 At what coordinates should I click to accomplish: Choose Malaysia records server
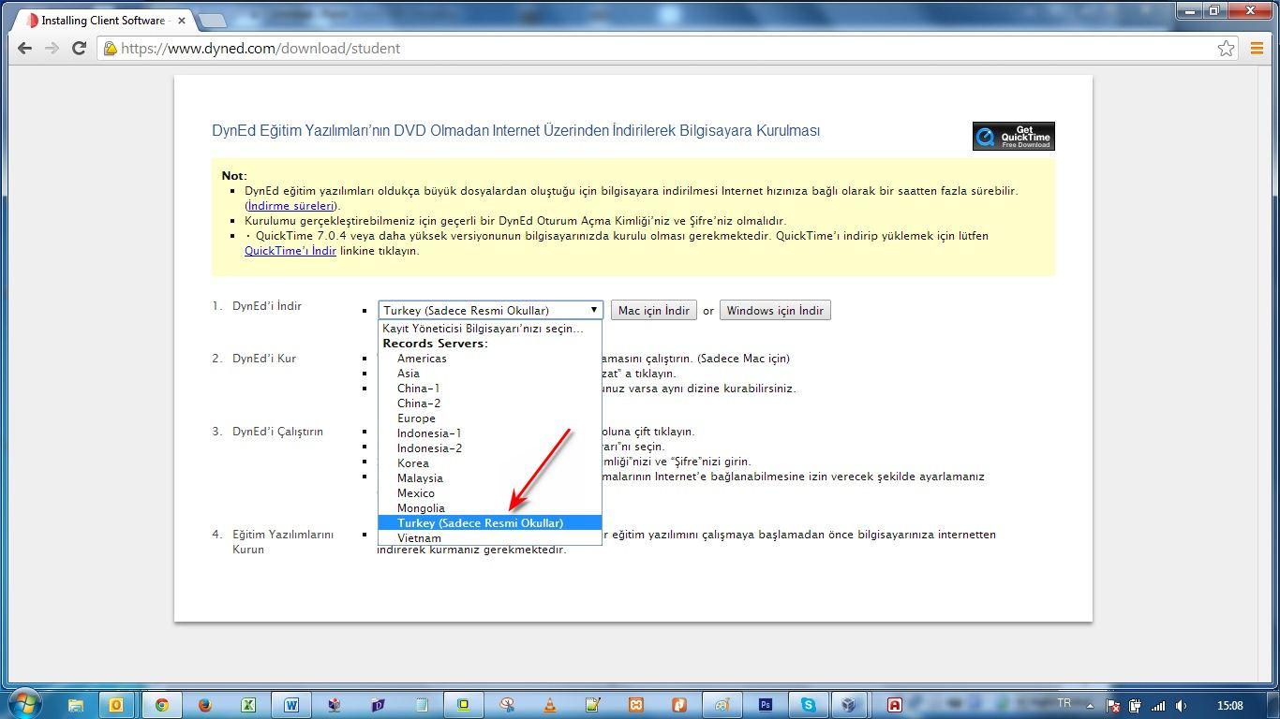(x=490, y=478)
